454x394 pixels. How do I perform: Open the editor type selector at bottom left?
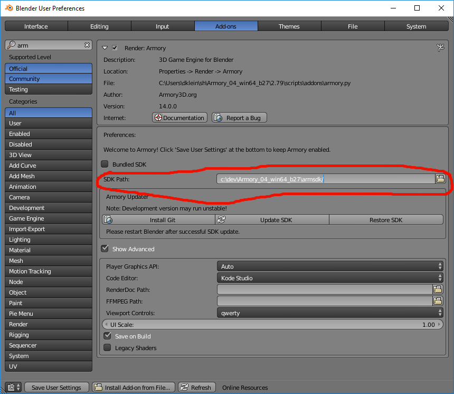pos(12,387)
